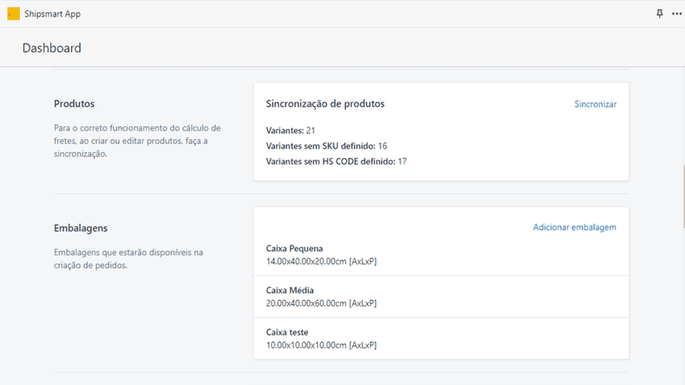
Task: Open the Caixa teste packaging row
Action: tap(441, 339)
